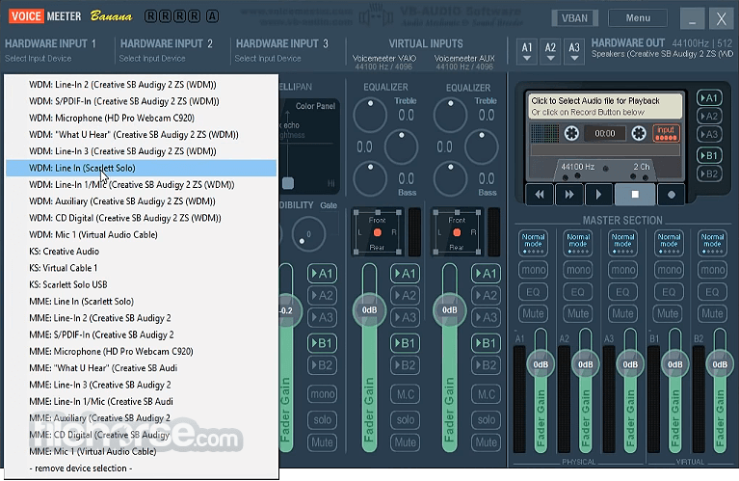The width and height of the screenshot is (739, 481).
Task: Select WDM: Line In (Scarlett Solo)
Action: coord(141,168)
